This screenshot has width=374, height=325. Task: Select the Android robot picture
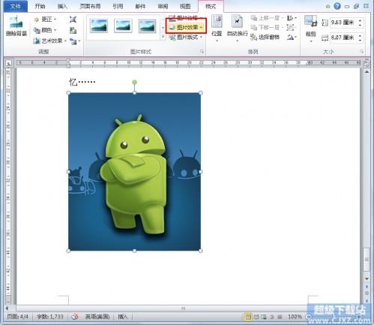134,172
